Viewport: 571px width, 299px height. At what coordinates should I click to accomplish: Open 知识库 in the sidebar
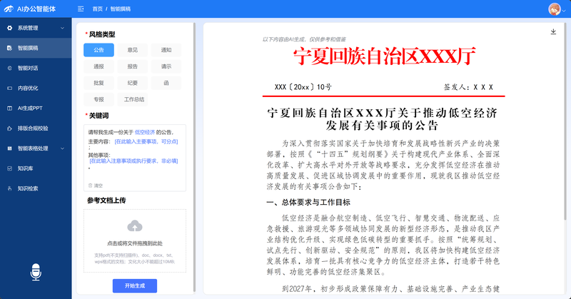36,168
